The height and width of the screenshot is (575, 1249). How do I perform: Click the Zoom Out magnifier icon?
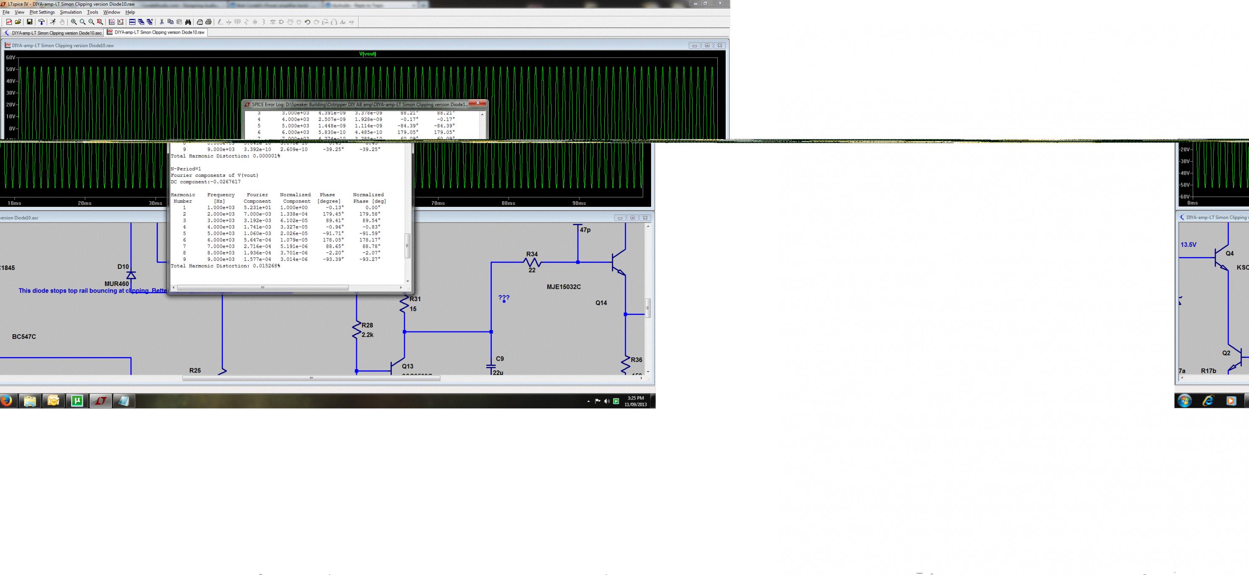click(x=92, y=22)
